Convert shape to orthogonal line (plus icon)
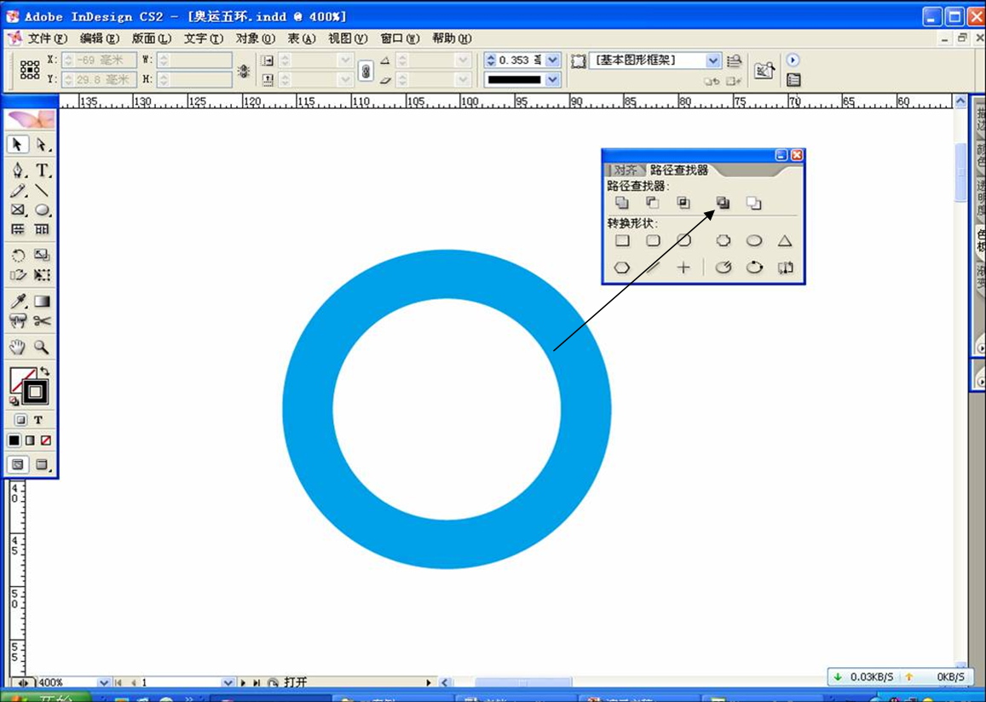This screenshot has height=702, width=986. 683,268
